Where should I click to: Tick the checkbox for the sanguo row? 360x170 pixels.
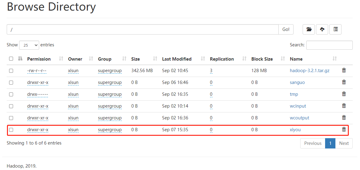(11, 82)
